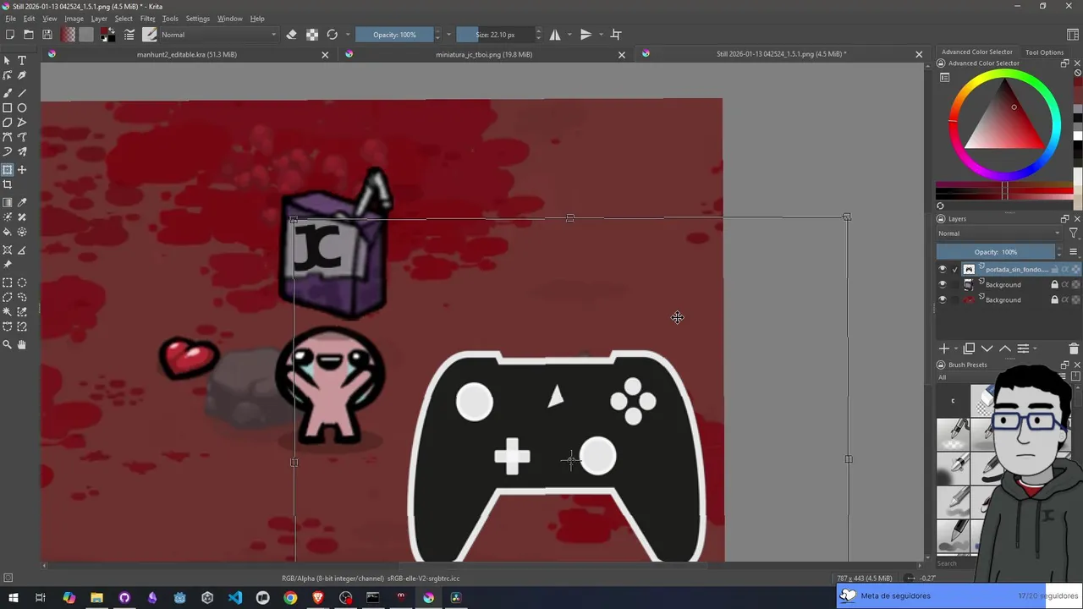
Task: Toggle eraser mode in the toolbar
Action: tap(291, 35)
